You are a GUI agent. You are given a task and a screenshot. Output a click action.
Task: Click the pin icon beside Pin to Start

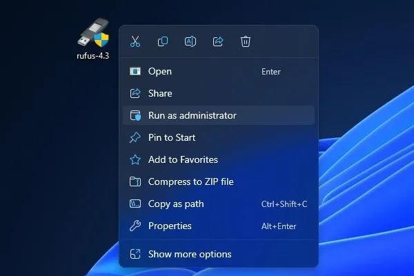tap(135, 137)
